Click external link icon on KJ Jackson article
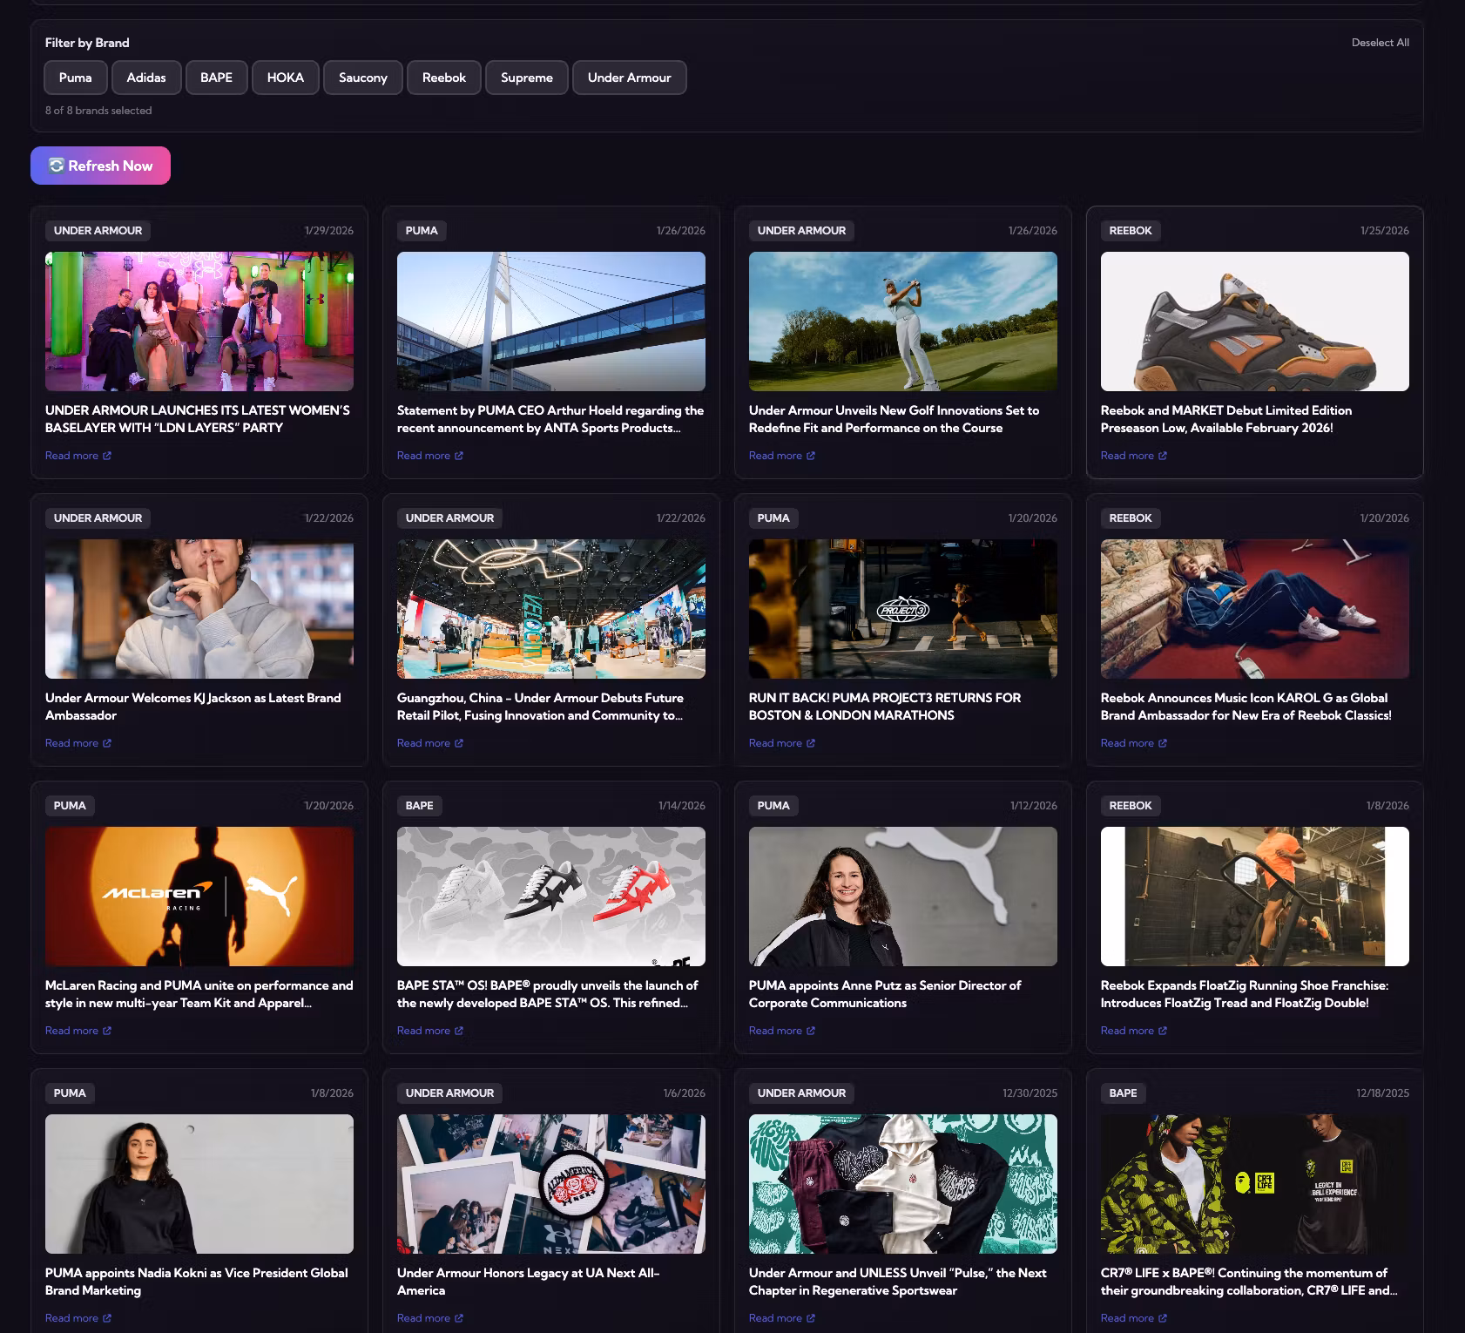The width and height of the screenshot is (1465, 1333). pyautogui.click(x=107, y=743)
